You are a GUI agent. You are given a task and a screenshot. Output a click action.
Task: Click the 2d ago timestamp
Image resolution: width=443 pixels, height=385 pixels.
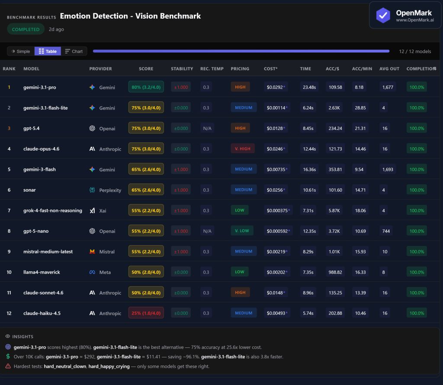[56, 29]
